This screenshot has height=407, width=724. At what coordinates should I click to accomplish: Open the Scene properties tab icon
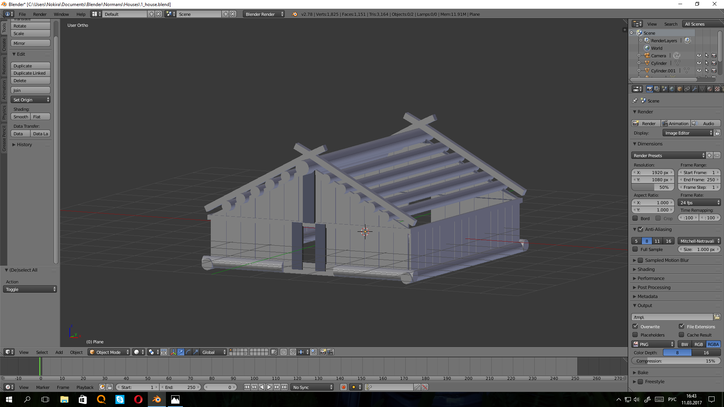click(x=664, y=89)
